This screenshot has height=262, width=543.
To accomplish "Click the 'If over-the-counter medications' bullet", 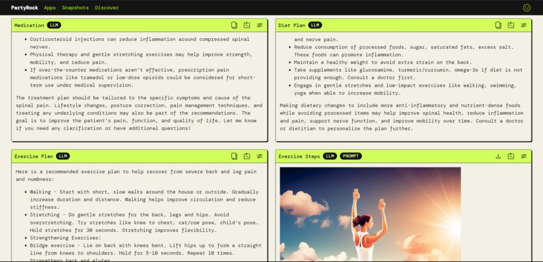I will [142, 77].
